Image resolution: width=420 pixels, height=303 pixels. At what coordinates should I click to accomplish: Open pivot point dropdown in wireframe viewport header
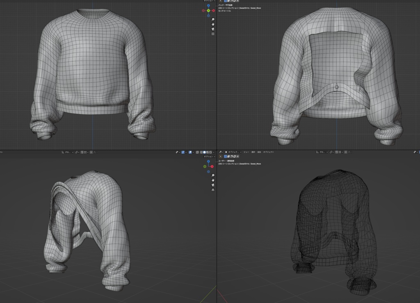tap(331, 152)
